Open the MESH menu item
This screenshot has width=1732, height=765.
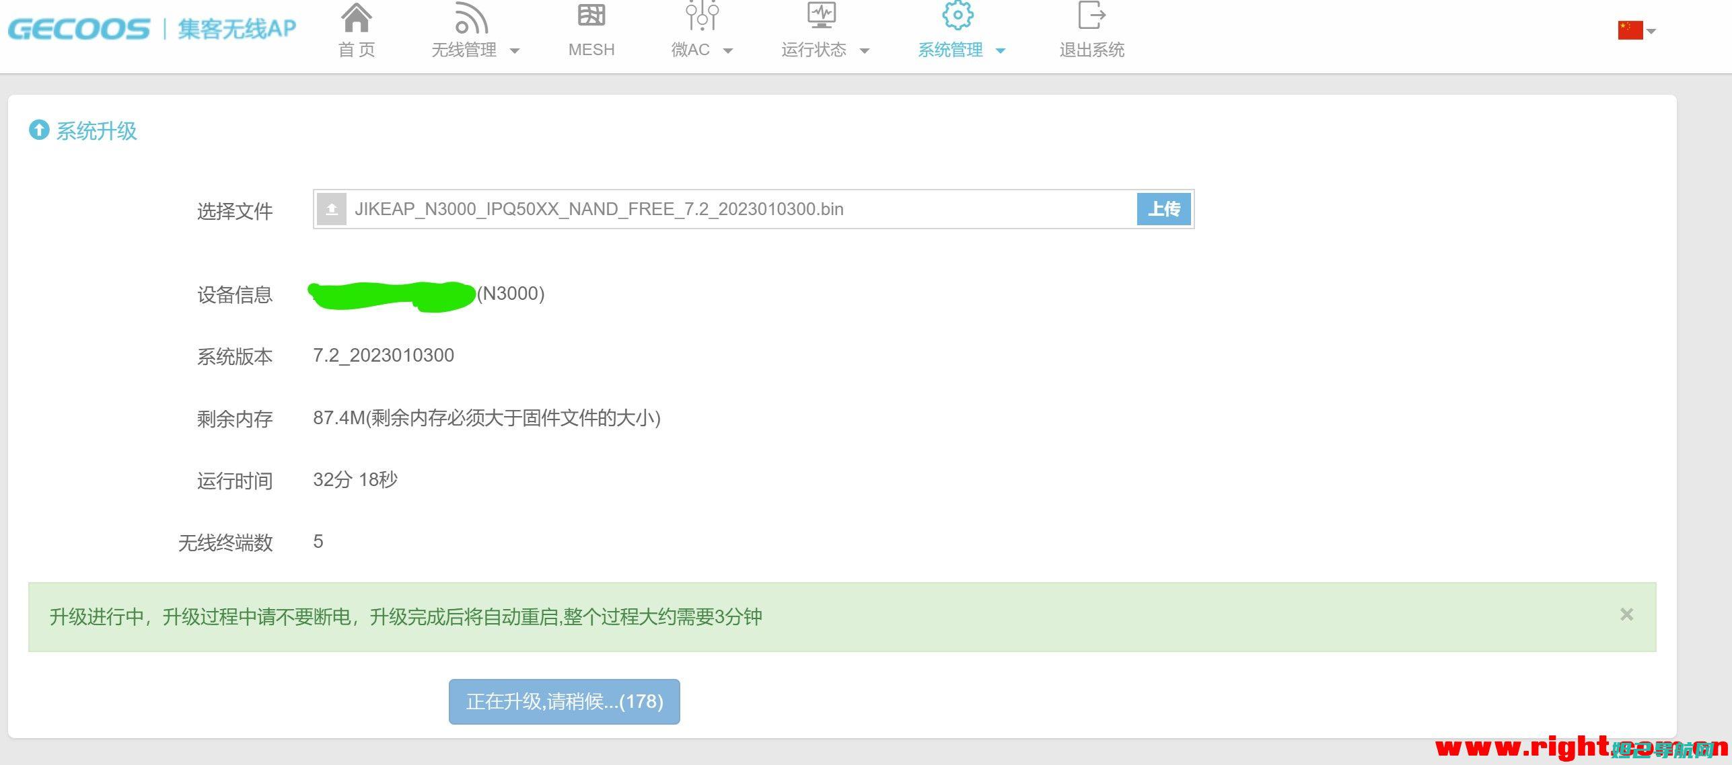click(591, 50)
